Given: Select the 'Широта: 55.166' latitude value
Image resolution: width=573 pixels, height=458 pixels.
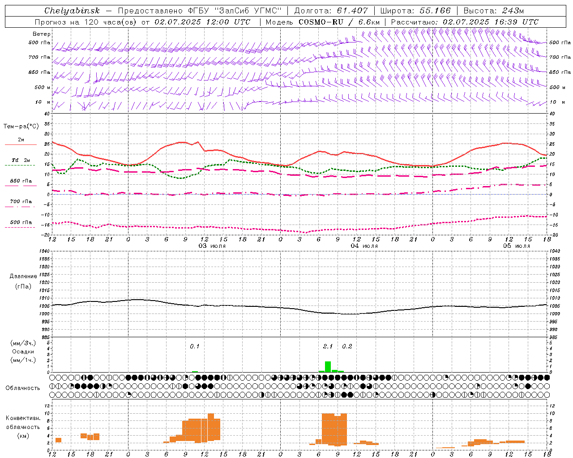Looking at the screenshot, I should [415, 11].
